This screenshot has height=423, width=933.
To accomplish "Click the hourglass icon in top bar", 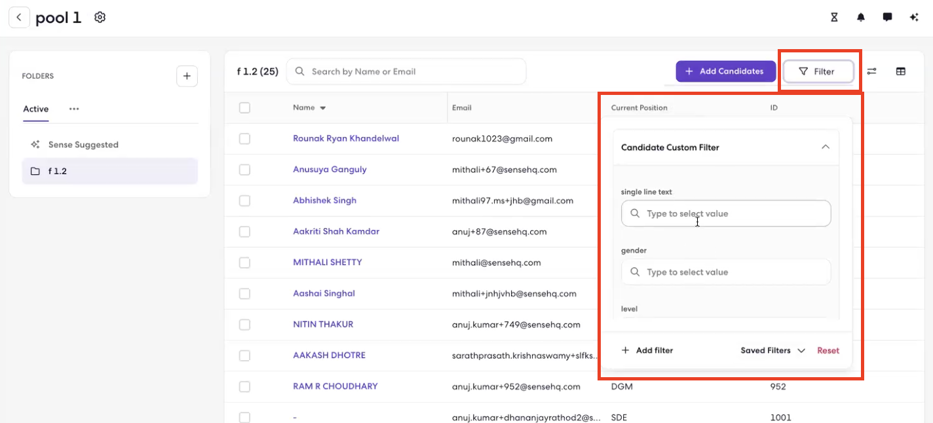I will point(834,18).
